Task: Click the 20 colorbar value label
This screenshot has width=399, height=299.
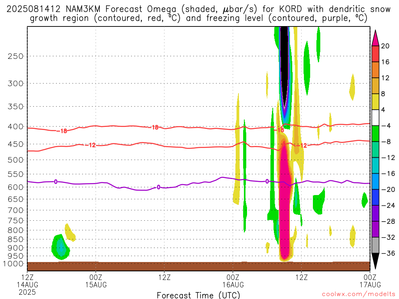Action: (385, 46)
